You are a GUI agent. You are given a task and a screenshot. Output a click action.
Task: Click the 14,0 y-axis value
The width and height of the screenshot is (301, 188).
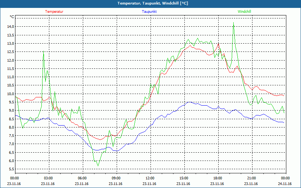pyautogui.click(x=11, y=27)
